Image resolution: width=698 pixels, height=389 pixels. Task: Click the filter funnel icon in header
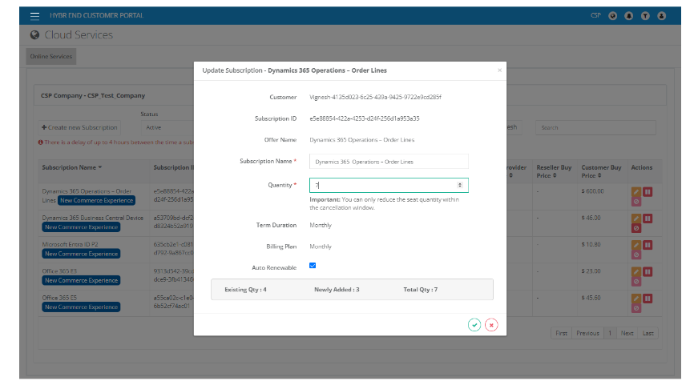(x=645, y=16)
